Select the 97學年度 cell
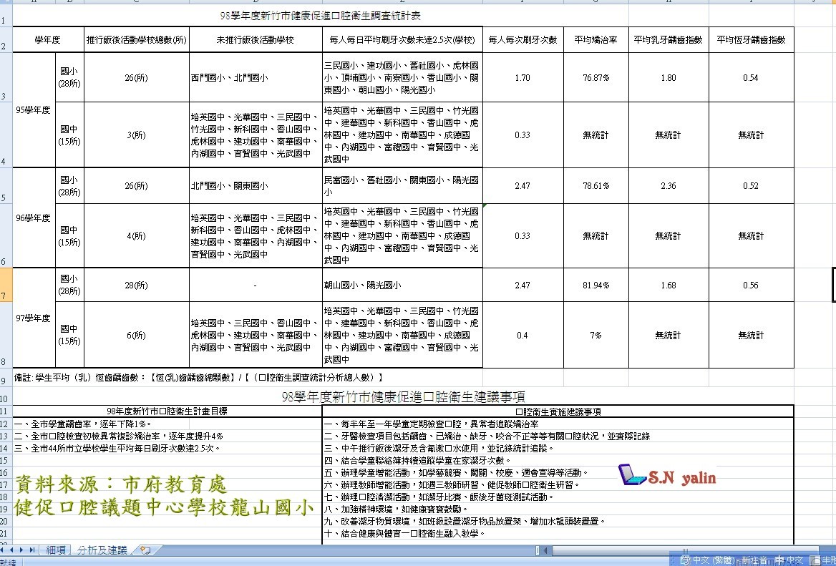This screenshot has height=566, width=836. (x=34, y=318)
